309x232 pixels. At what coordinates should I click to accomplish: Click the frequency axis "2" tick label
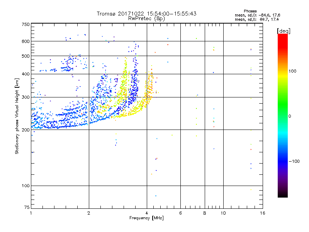click(x=89, y=213)
